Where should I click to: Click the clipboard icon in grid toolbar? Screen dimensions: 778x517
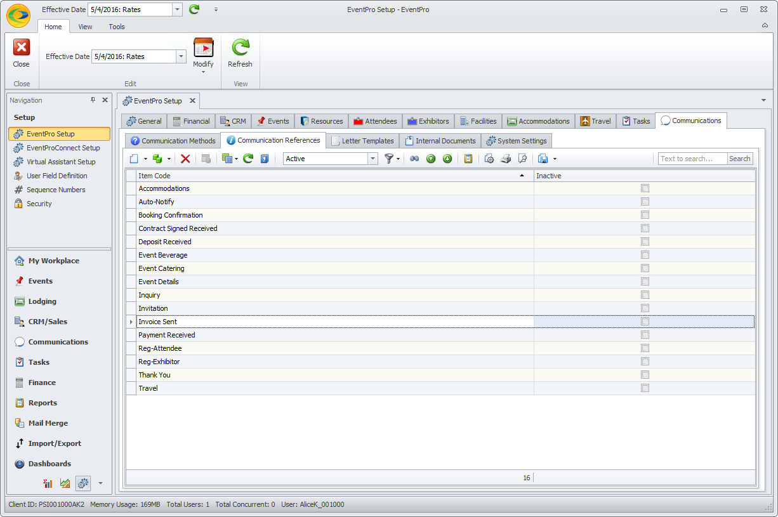coord(468,159)
